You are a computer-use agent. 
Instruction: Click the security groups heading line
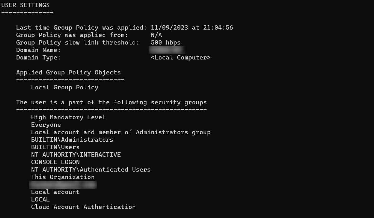pyautogui.click(x=111, y=102)
